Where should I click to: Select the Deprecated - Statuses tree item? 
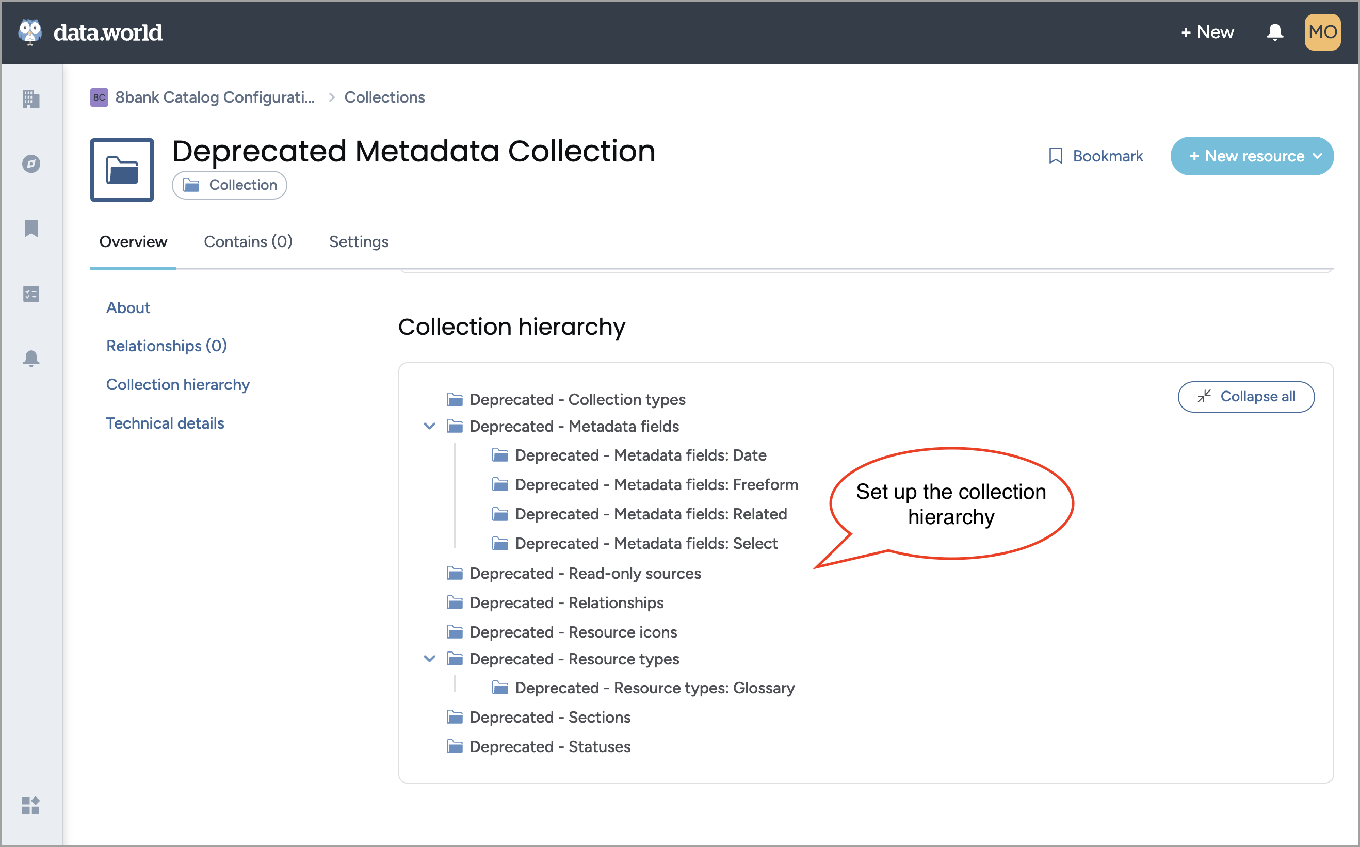coord(551,747)
